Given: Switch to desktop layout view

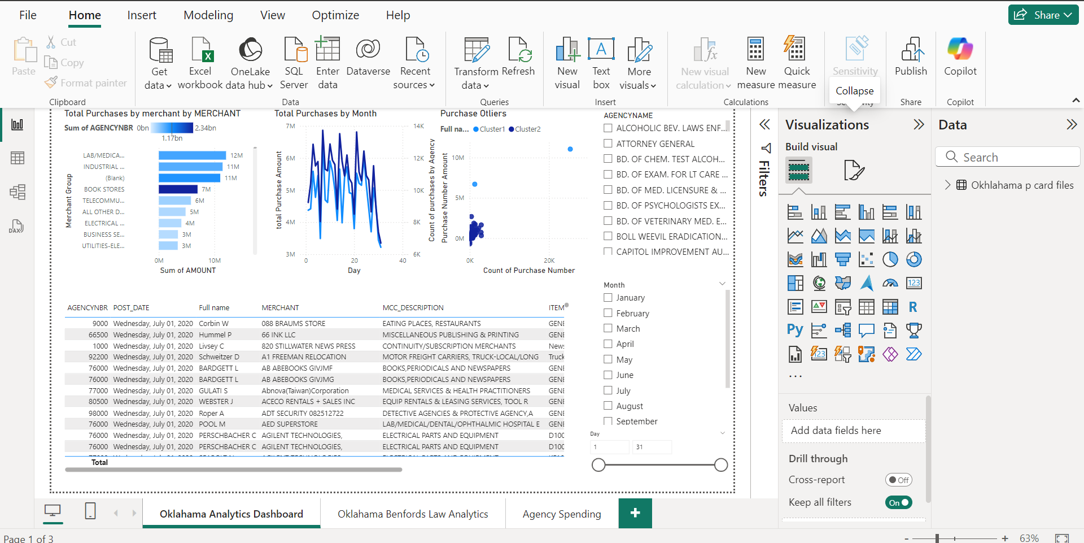Looking at the screenshot, I should click(x=53, y=511).
